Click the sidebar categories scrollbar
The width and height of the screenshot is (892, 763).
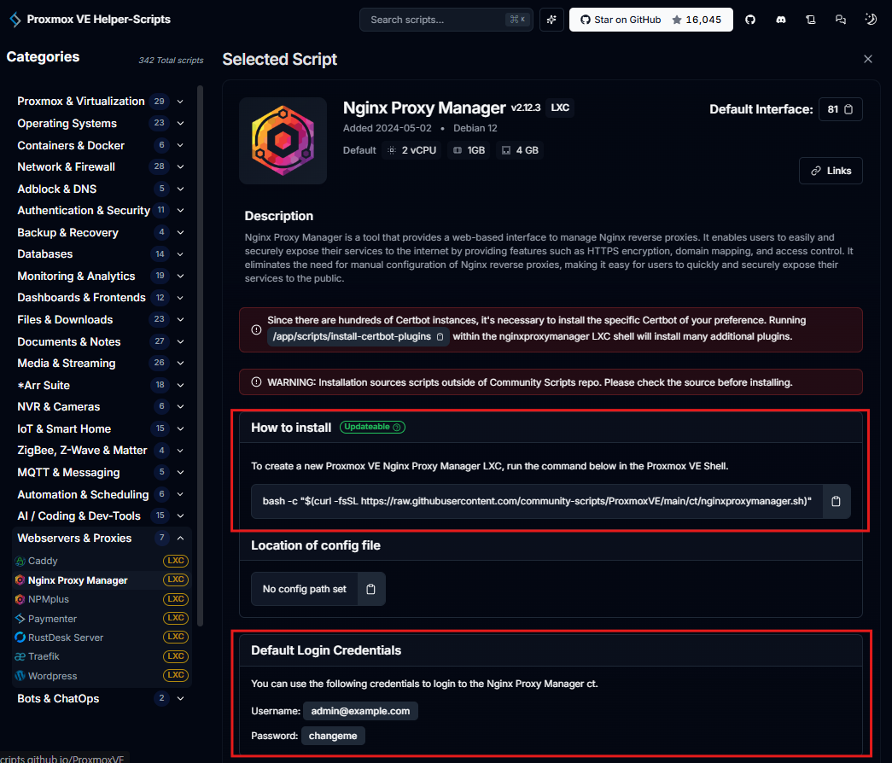(x=201, y=356)
